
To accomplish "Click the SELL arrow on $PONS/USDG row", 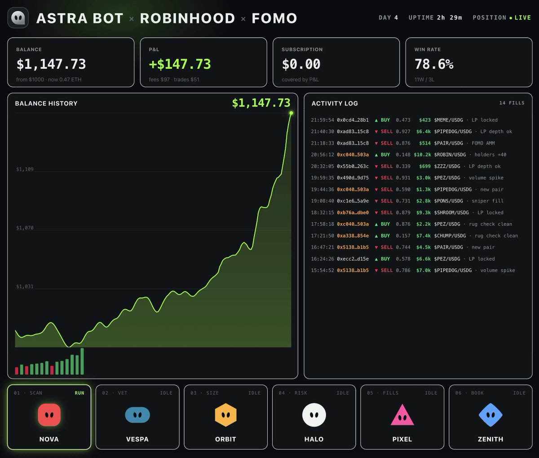I will click(376, 201).
